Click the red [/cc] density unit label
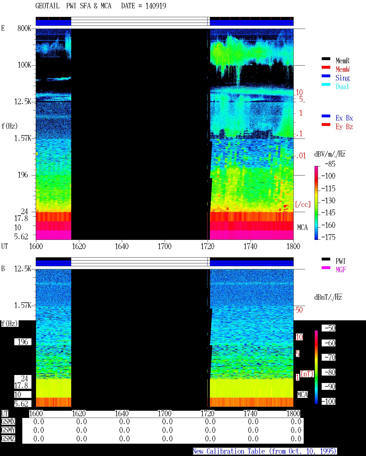This screenshot has height=456, width=366. click(x=303, y=204)
